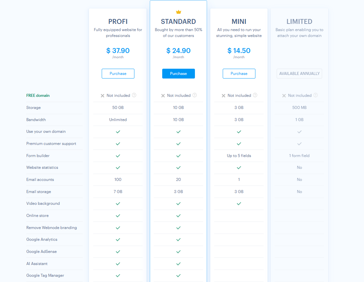Click STANDARD checkmark for Remove Webnode branding

click(x=179, y=228)
